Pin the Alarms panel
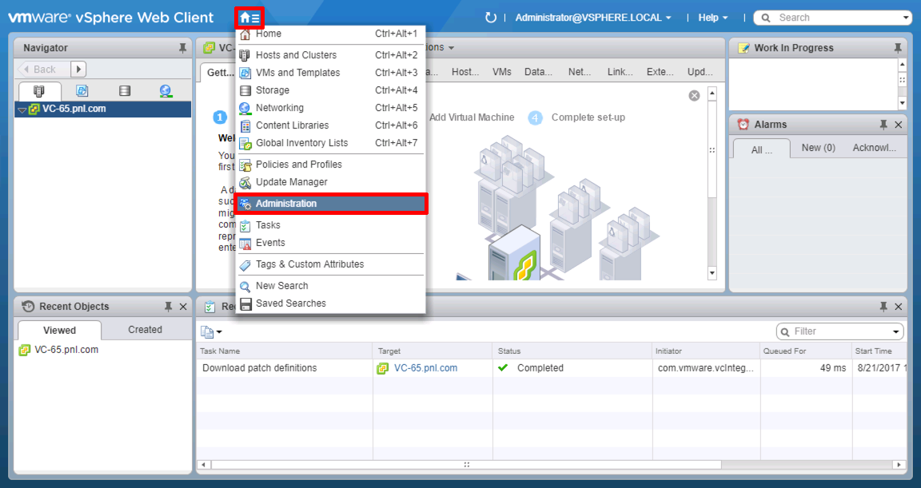The image size is (921, 488). 883,125
